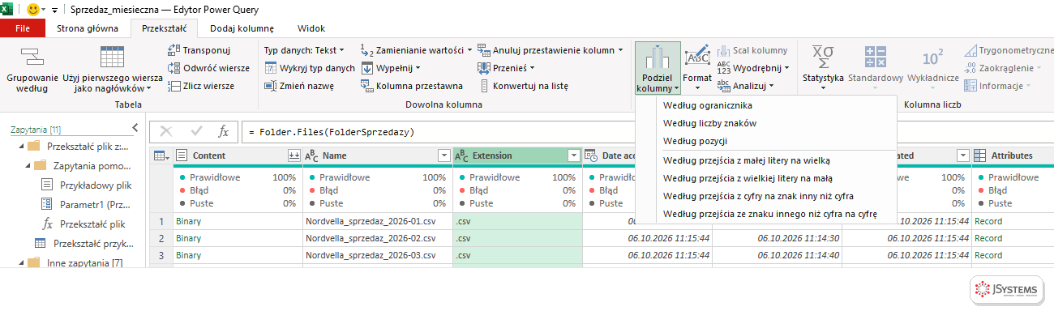The width and height of the screenshot is (1054, 311).
Task: Open Name column filter dropdown
Action: [443, 155]
